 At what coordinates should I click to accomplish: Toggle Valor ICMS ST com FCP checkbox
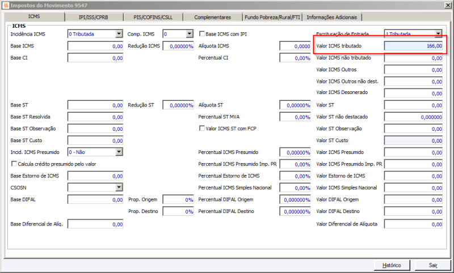click(x=202, y=128)
